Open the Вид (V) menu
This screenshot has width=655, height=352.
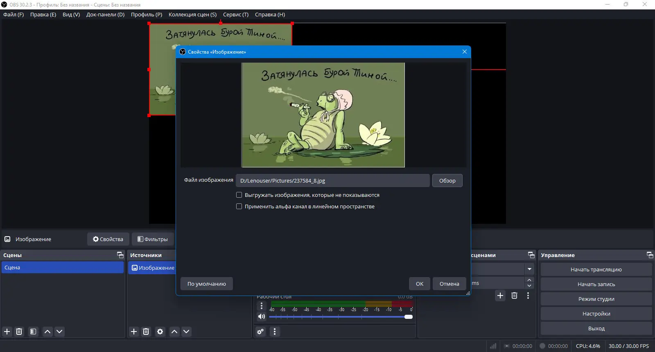click(x=71, y=14)
